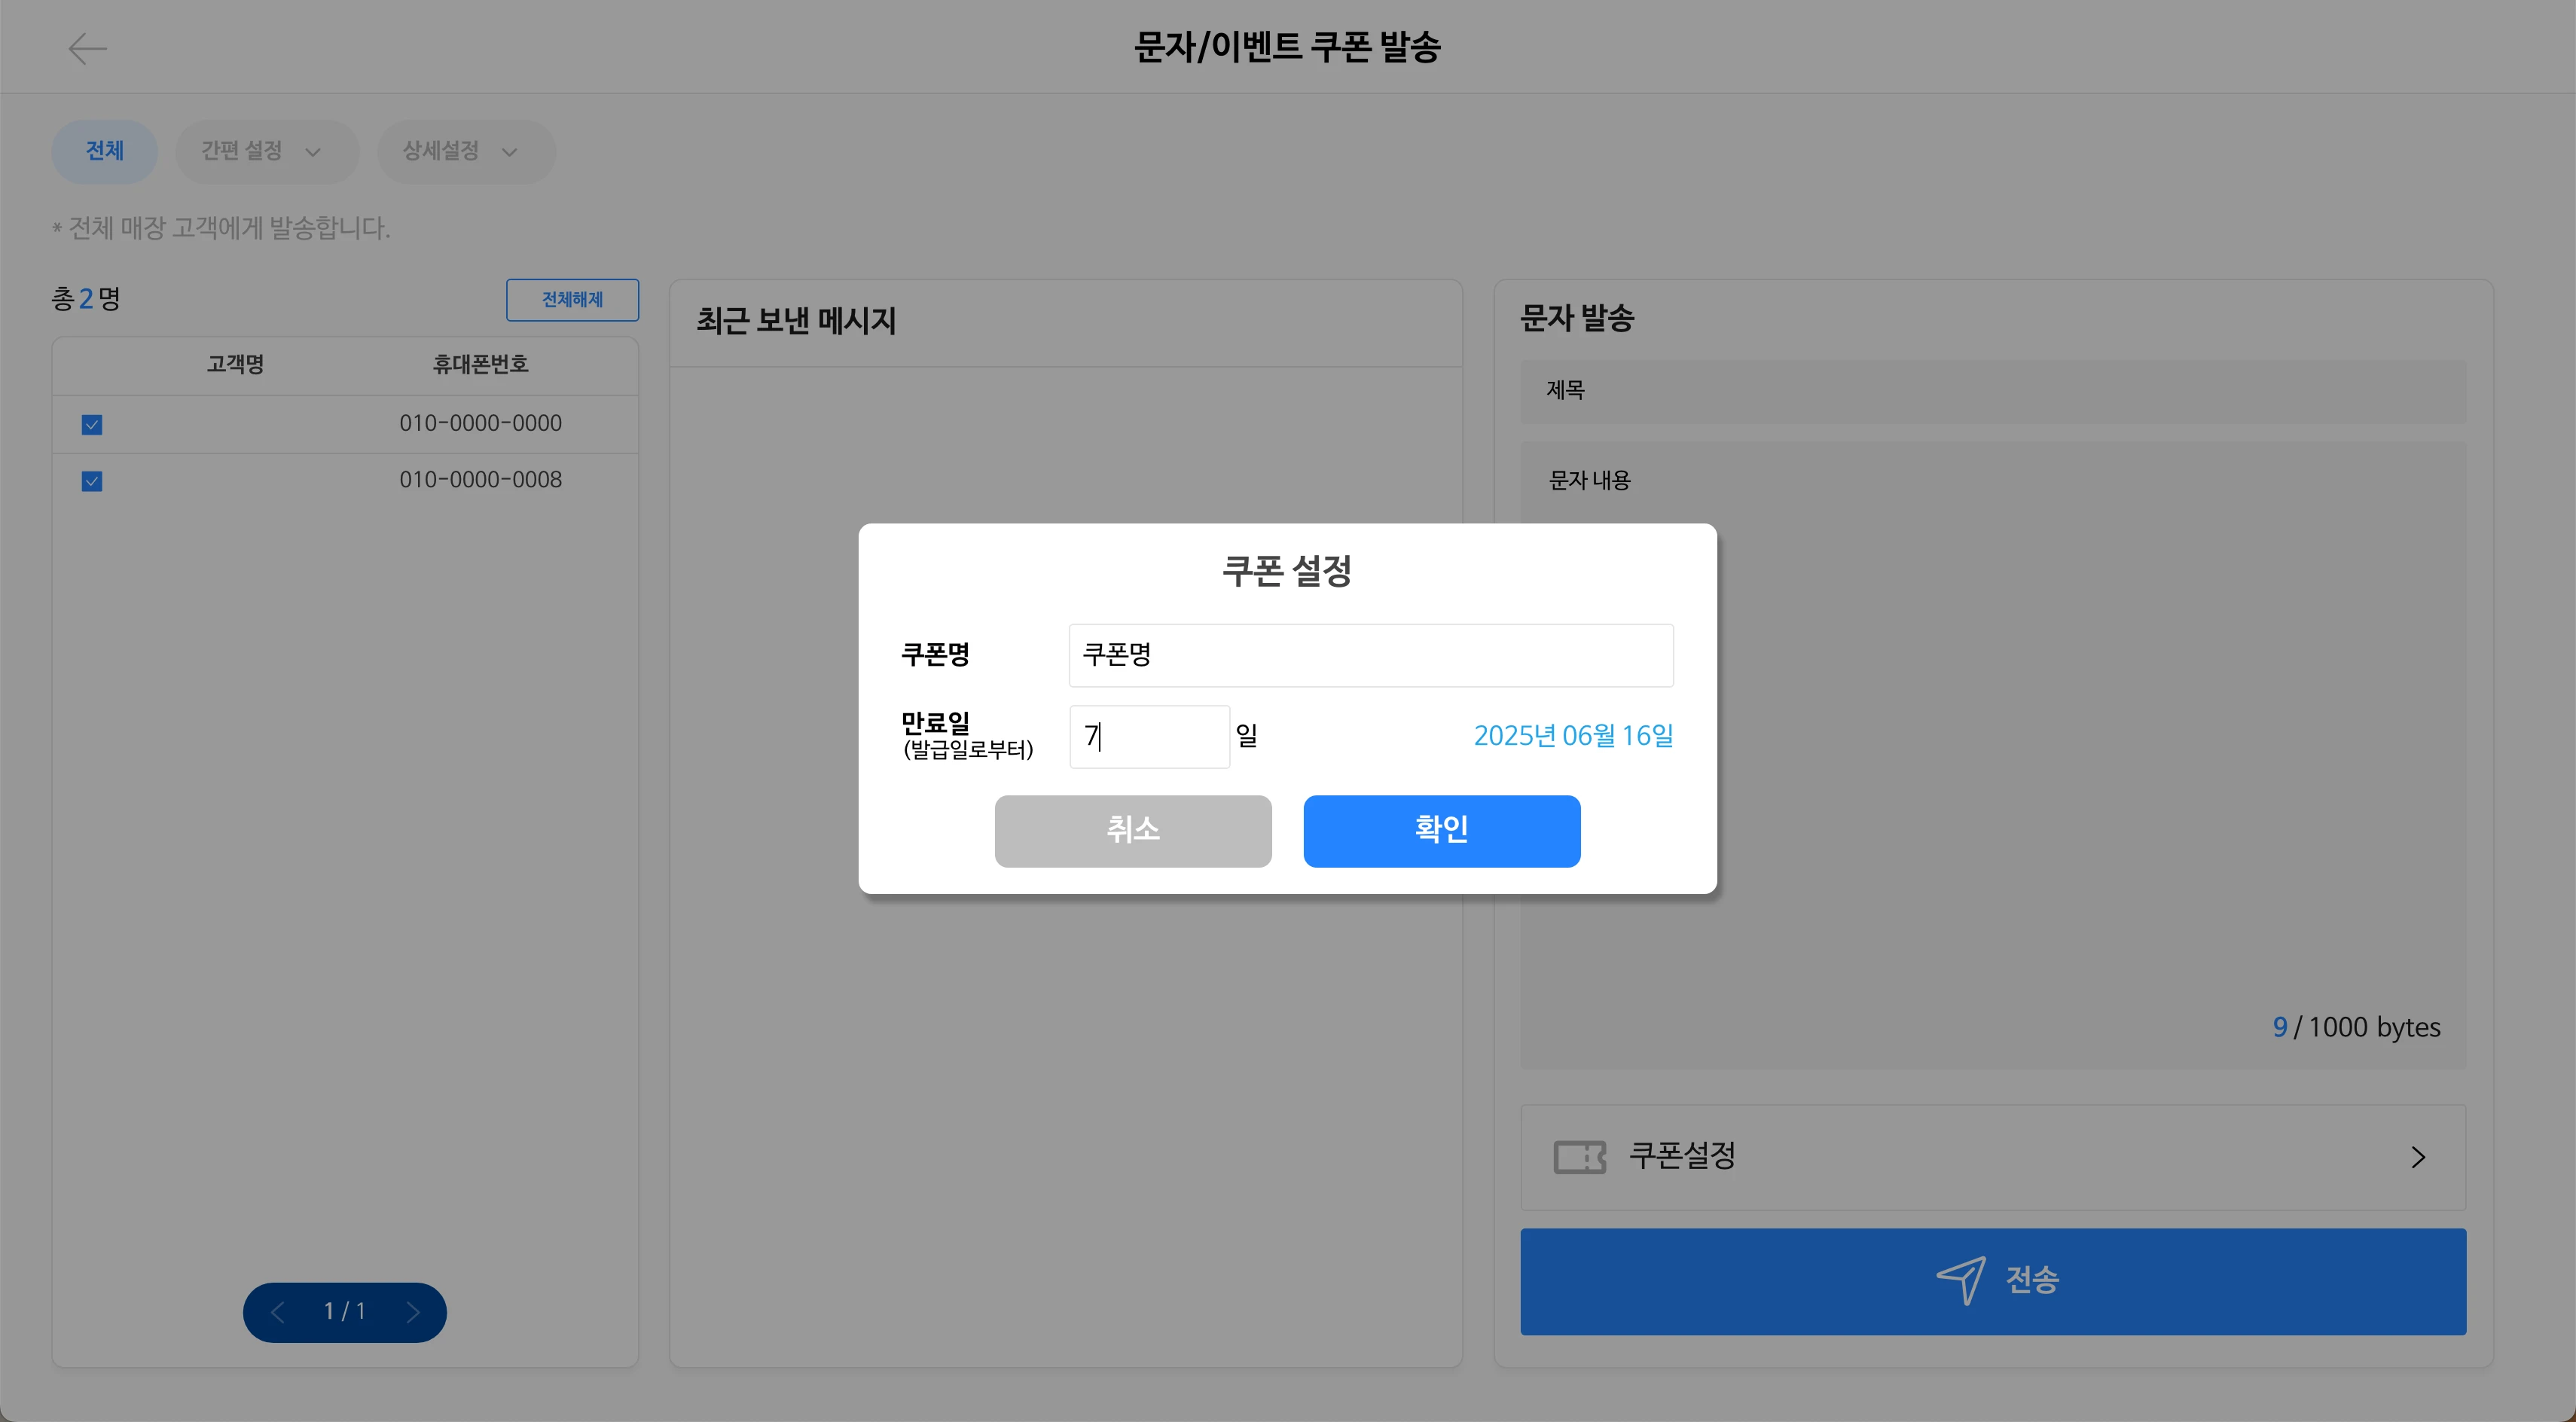Image resolution: width=2576 pixels, height=1422 pixels.
Task: Confirm coupon settings with 확인
Action: point(1441,831)
